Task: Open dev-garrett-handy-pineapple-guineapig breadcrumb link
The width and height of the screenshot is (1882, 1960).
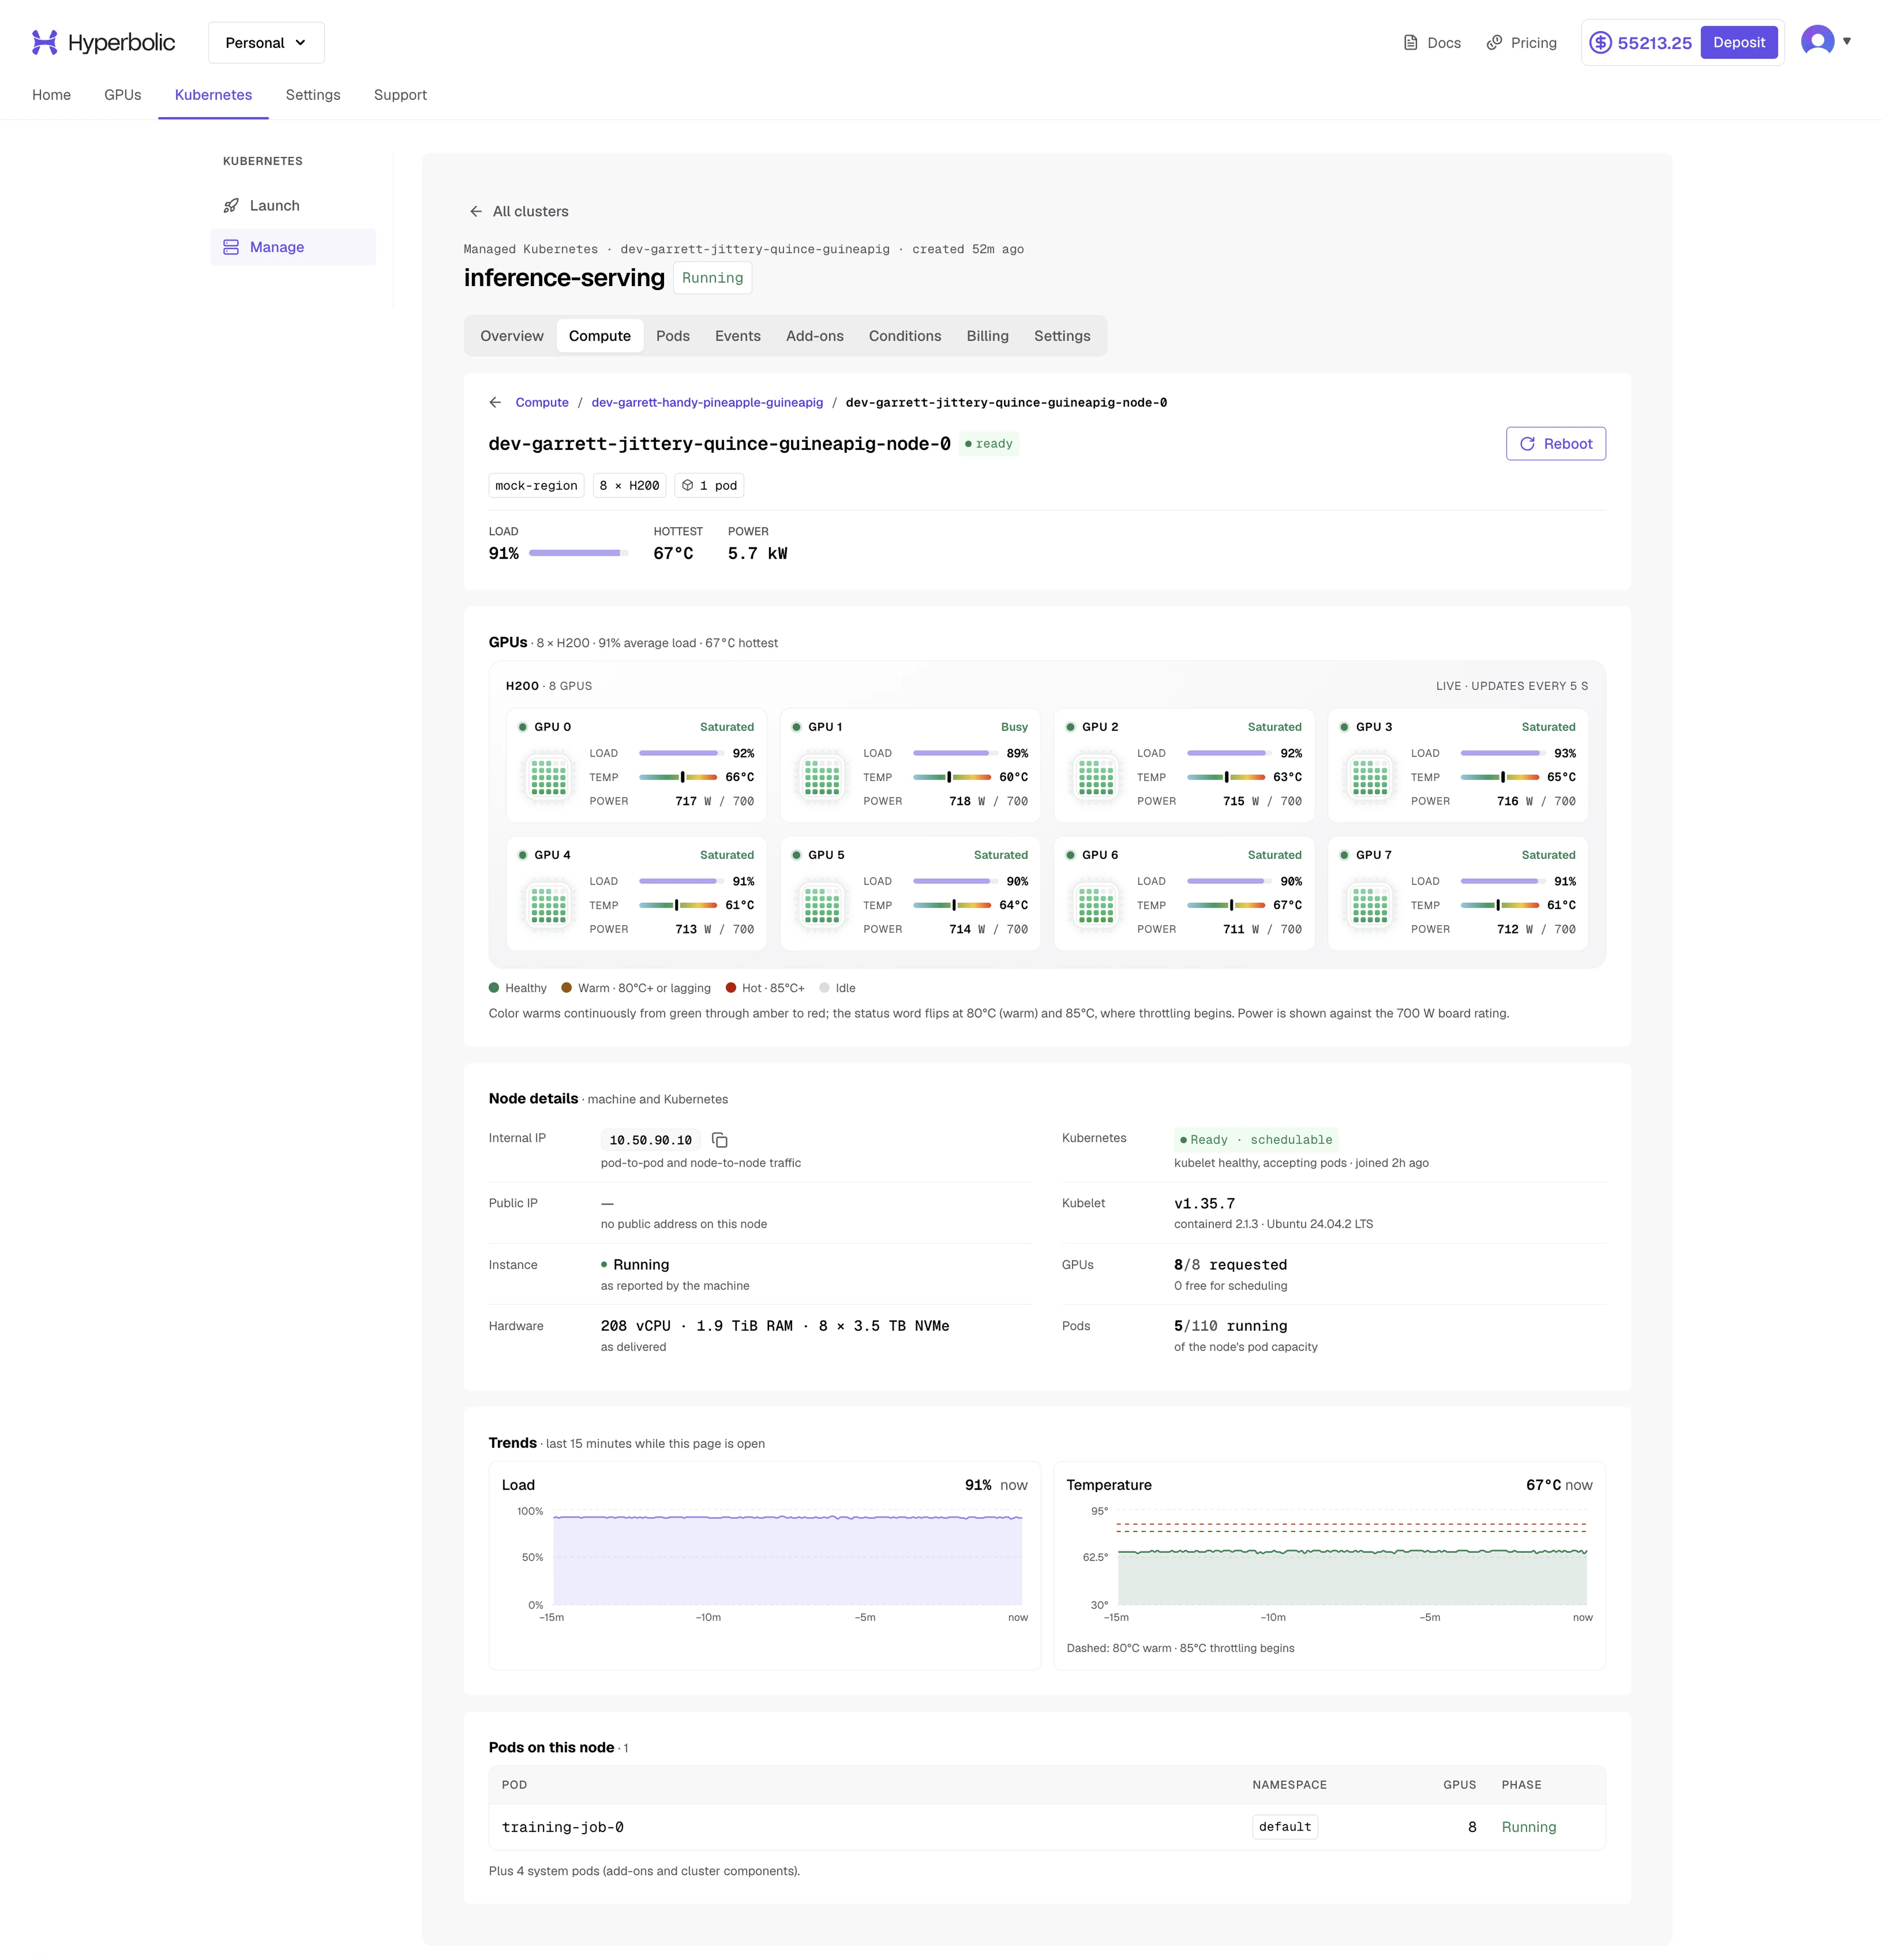Action: coord(707,402)
